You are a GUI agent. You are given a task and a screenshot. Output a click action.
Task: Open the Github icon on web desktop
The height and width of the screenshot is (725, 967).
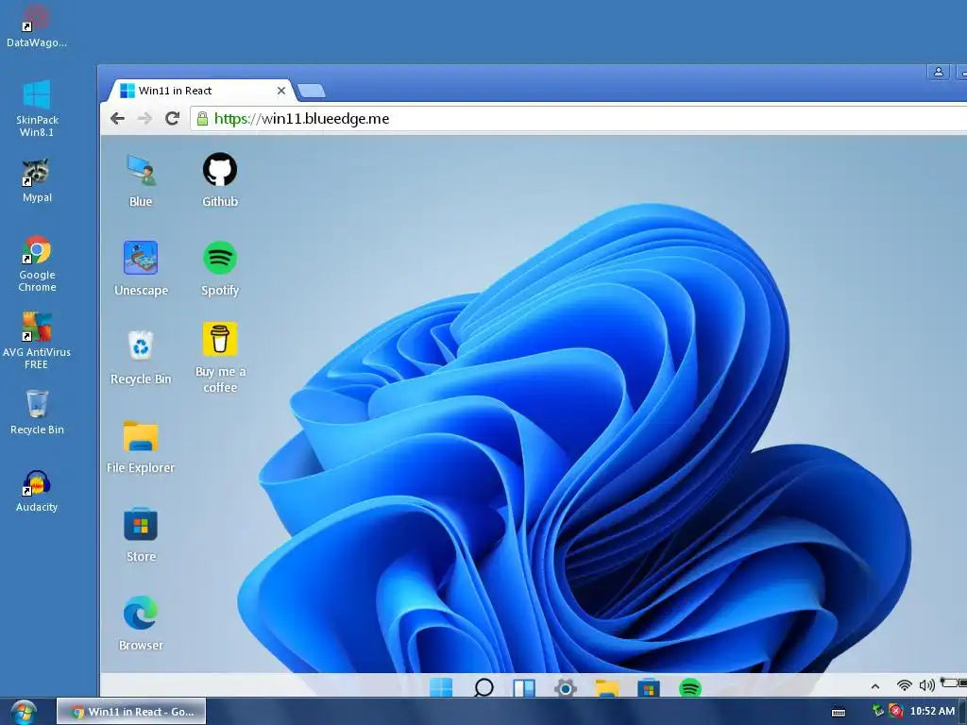tap(220, 170)
